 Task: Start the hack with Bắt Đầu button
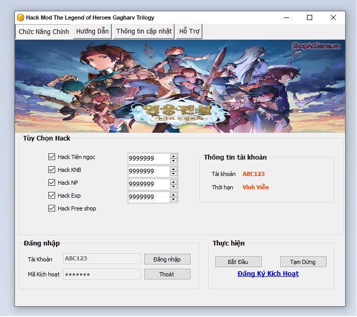tap(238, 262)
